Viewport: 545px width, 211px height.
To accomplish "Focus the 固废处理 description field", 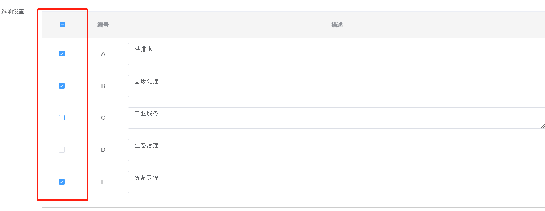I will (x=335, y=86).
